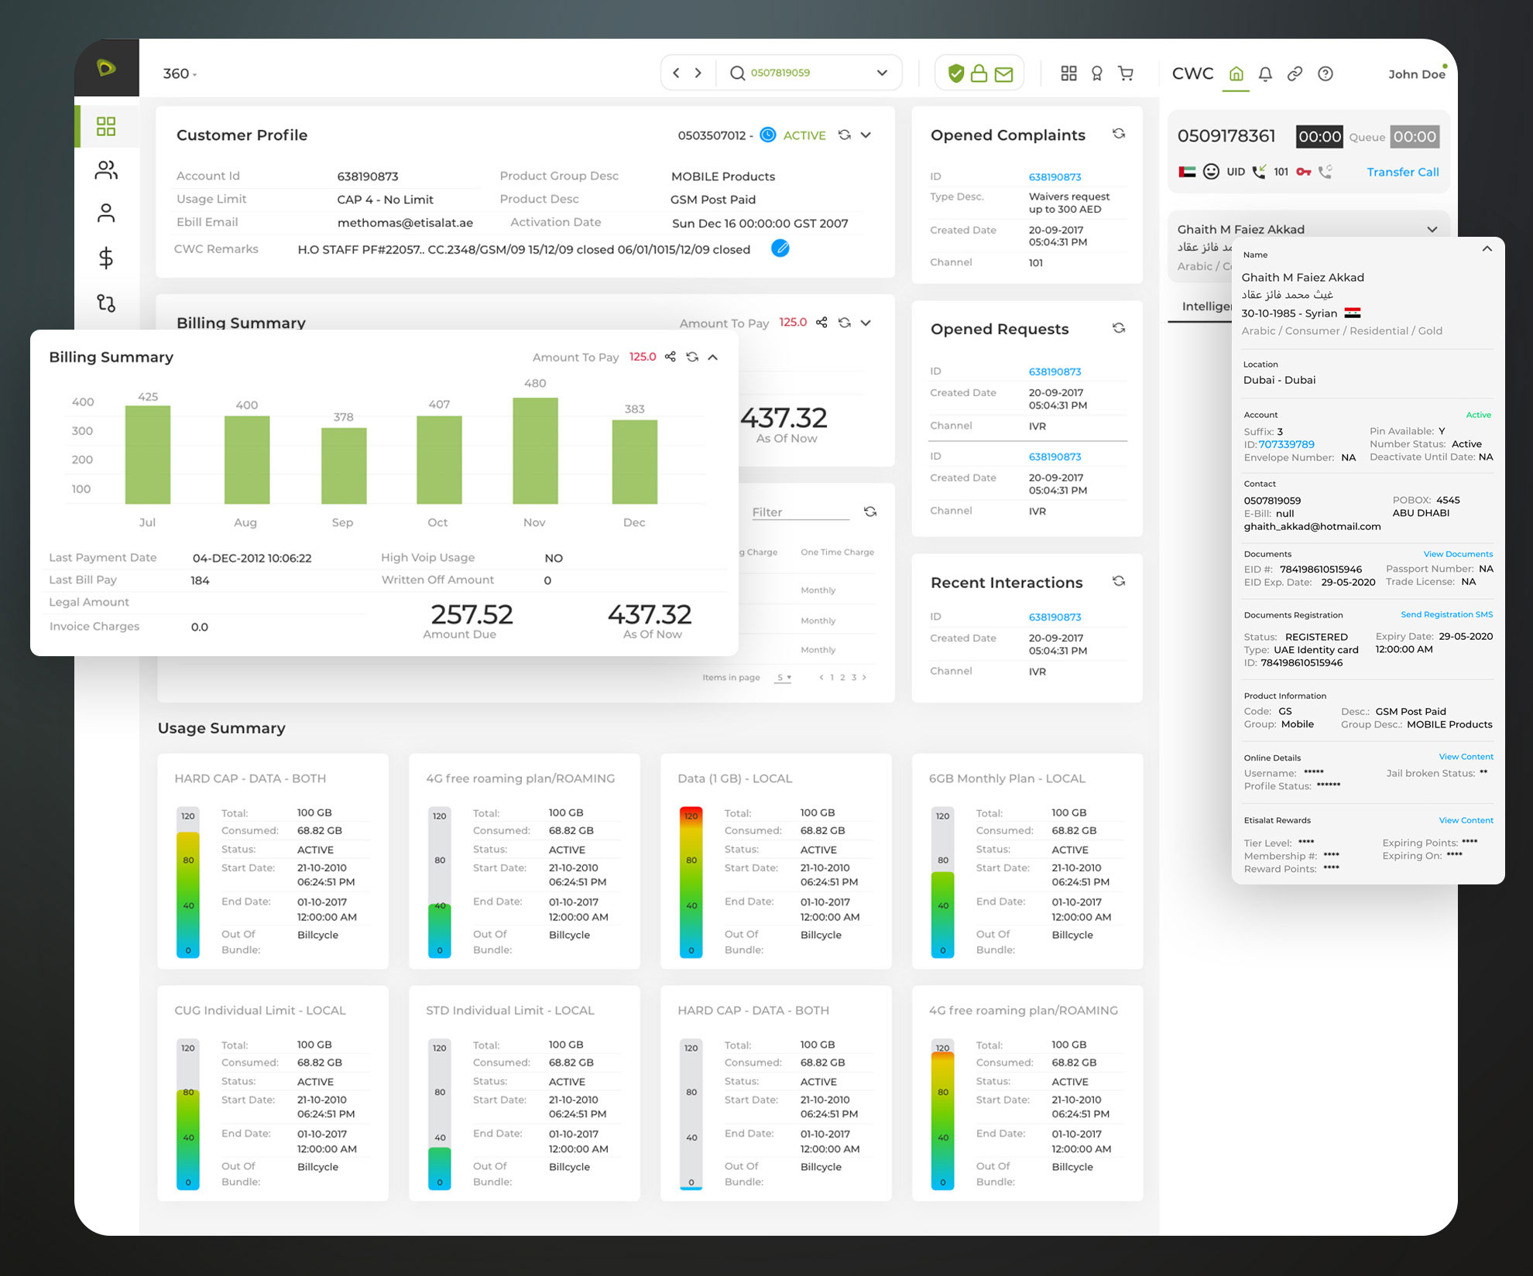Viewport: 1533px width, 1276px height.
Task: Click the phone icon next to 101
Action: pos(1260,172)
